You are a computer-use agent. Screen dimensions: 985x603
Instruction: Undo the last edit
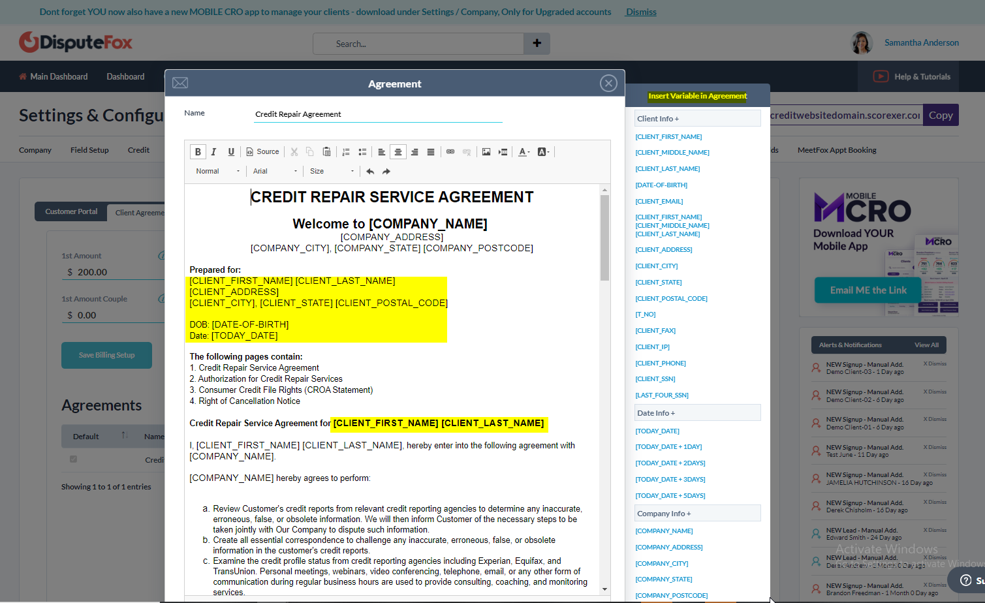click(x=370, y=172)
